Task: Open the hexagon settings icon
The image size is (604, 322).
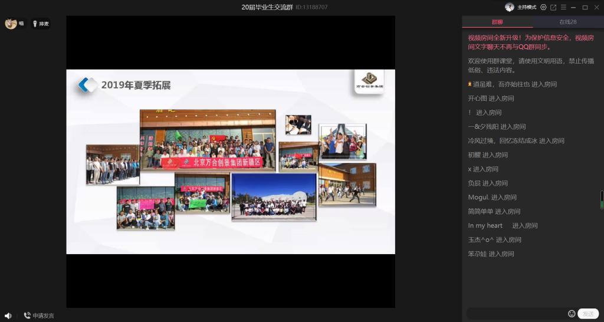Action: pyautogui.click(x=543, y=7)
